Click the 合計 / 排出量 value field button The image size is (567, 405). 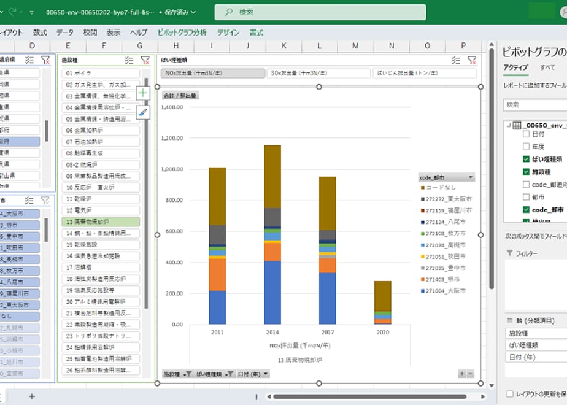click(x=180, y=96)
